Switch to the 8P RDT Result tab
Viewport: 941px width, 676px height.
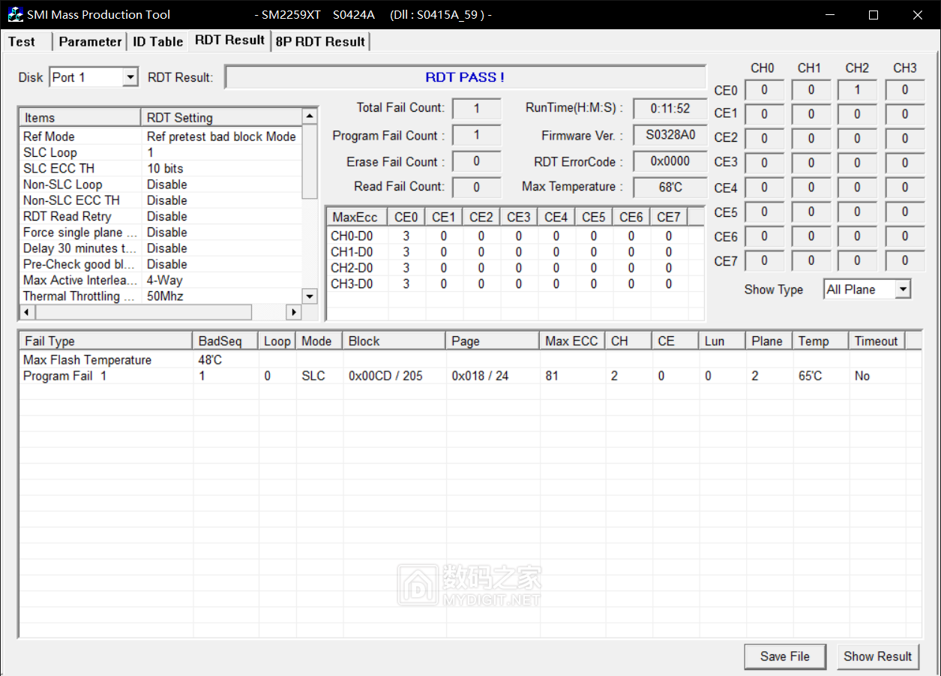click(320, 41)
